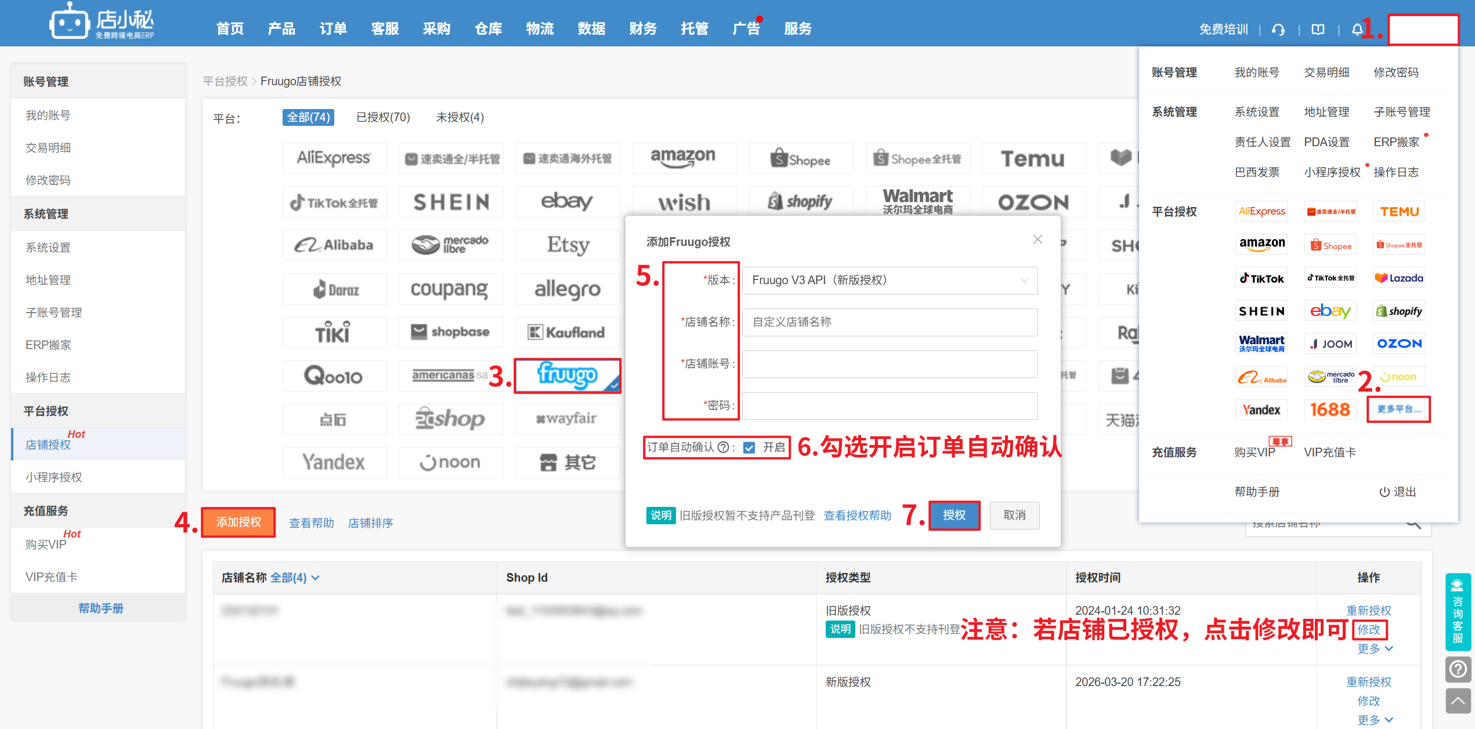Screen dimensions: 1475x729
Task: Click 退出 to log out
Action: tap(1397, 492)
